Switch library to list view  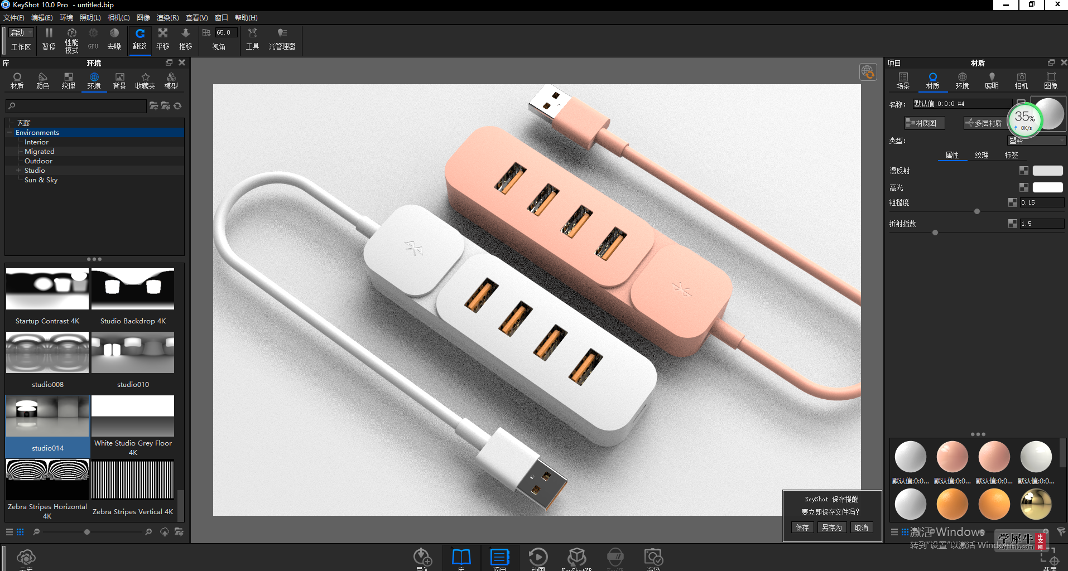9,532
